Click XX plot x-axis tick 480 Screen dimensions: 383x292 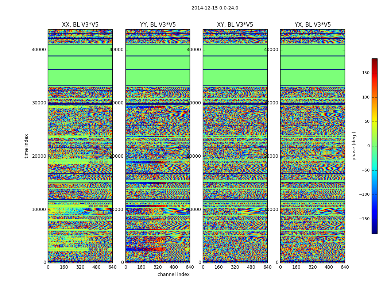pyautogui.click(x=96, y=267)
